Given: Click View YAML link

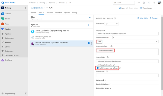Looking at the screenshot, I should 142,18.
